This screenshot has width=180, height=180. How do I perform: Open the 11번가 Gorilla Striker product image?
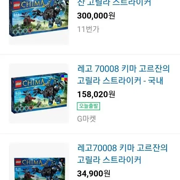[x=39, y=23]
